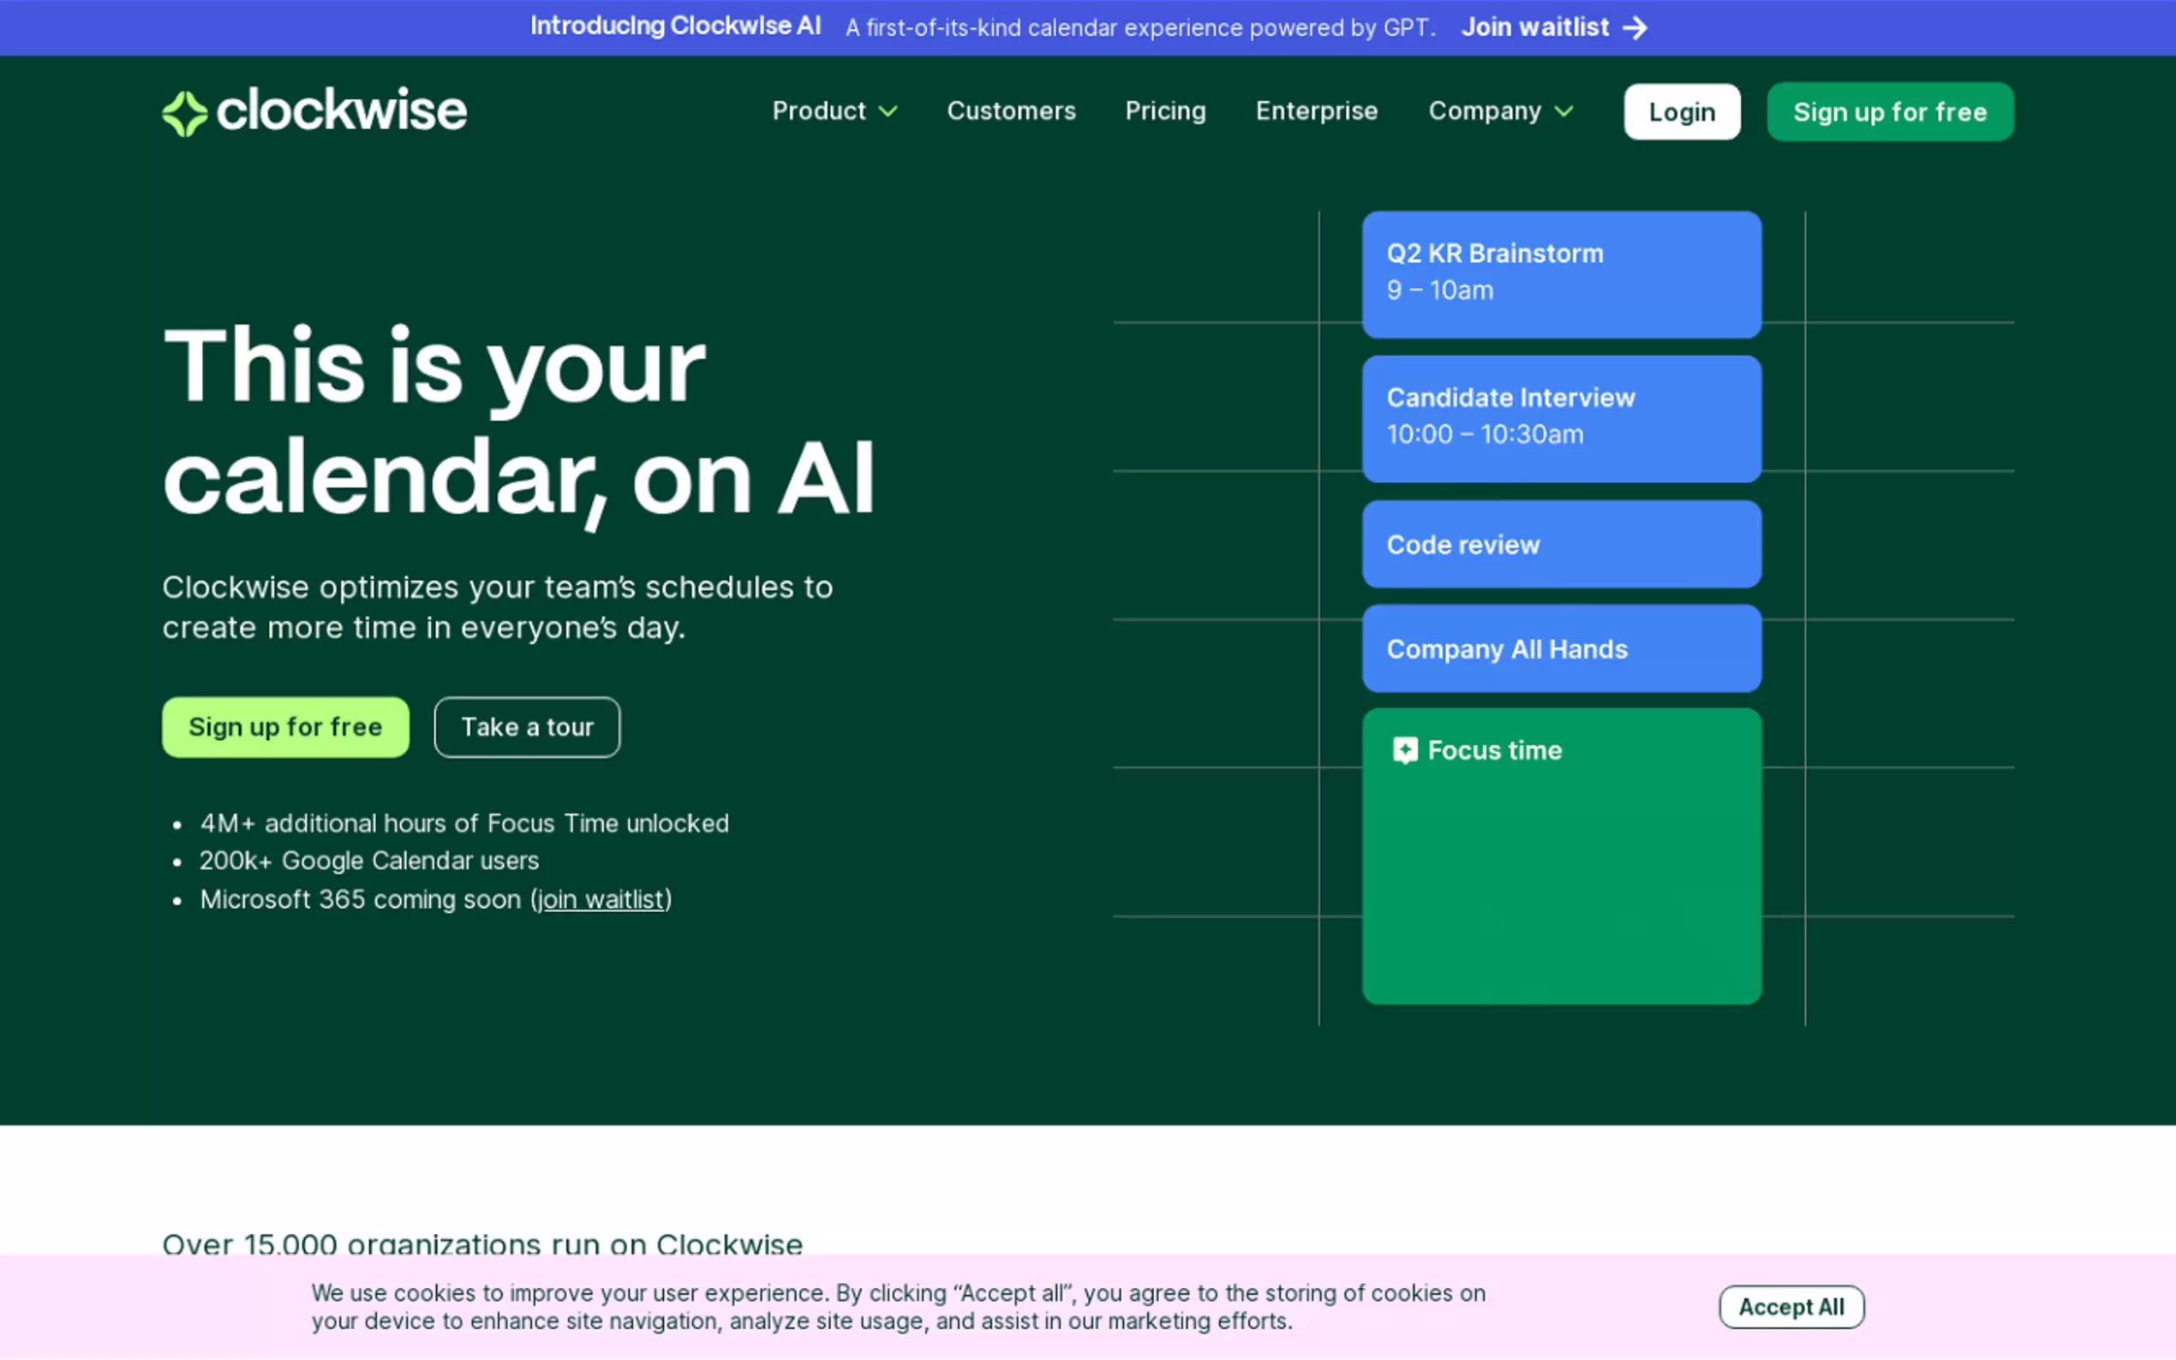Viewport: 2176px width, 1360px height.
Task: Click Sign up for free in header
Action: pyautogui.click(x=1889, y=112)
